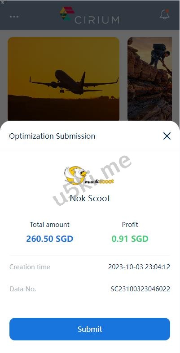Screen dimensions: 180x353
Task: Click the Optimization Submission title
Action: 52,136
